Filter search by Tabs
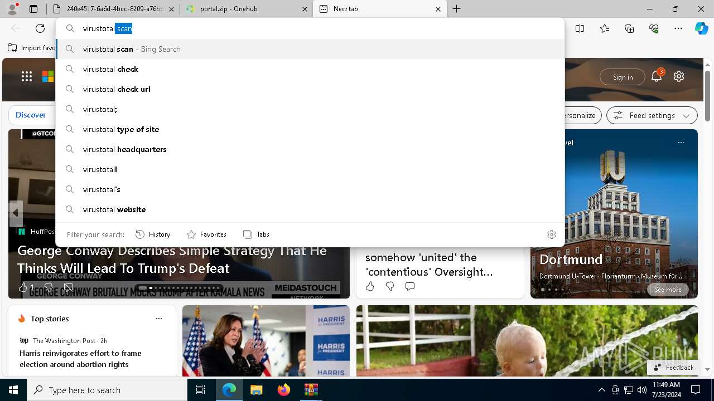Viewport: 714px width, 401px height. (256, 234)
